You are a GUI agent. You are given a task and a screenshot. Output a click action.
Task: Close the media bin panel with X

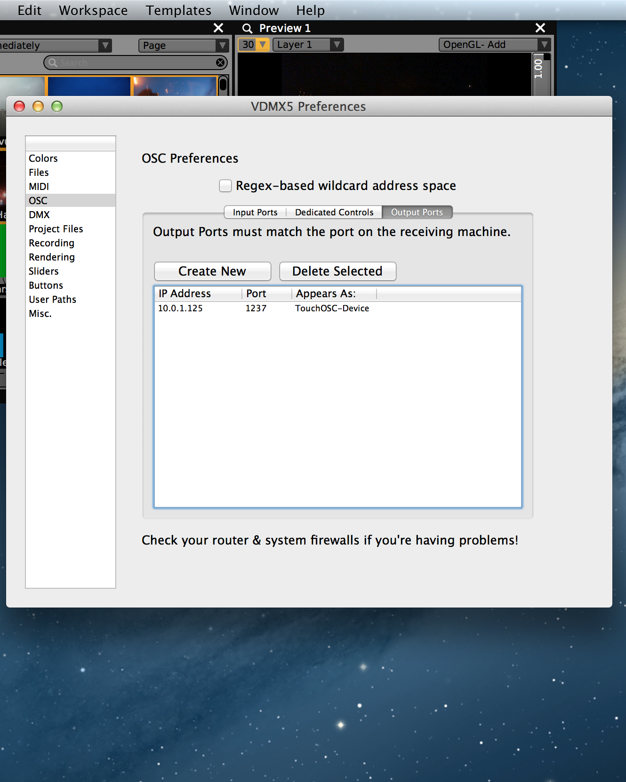218,28
